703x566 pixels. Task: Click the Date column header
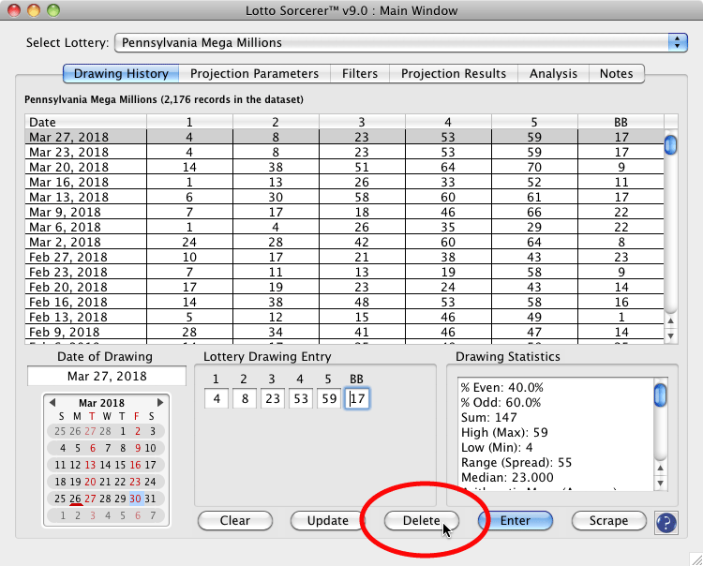[x=85, y=122]
